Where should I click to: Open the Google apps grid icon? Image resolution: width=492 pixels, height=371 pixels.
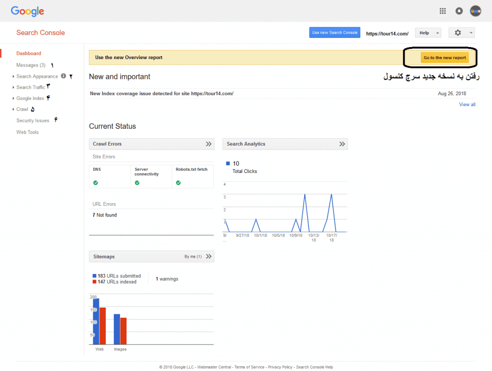[443, 12]
